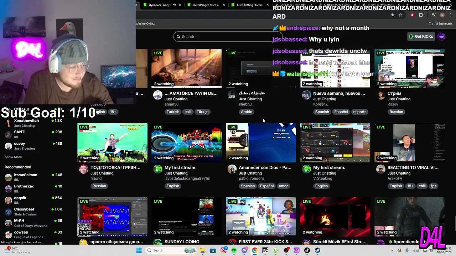Open the All Bookmarks folder
The width and height of the screenshot is (456, 256).
point(441,24)
